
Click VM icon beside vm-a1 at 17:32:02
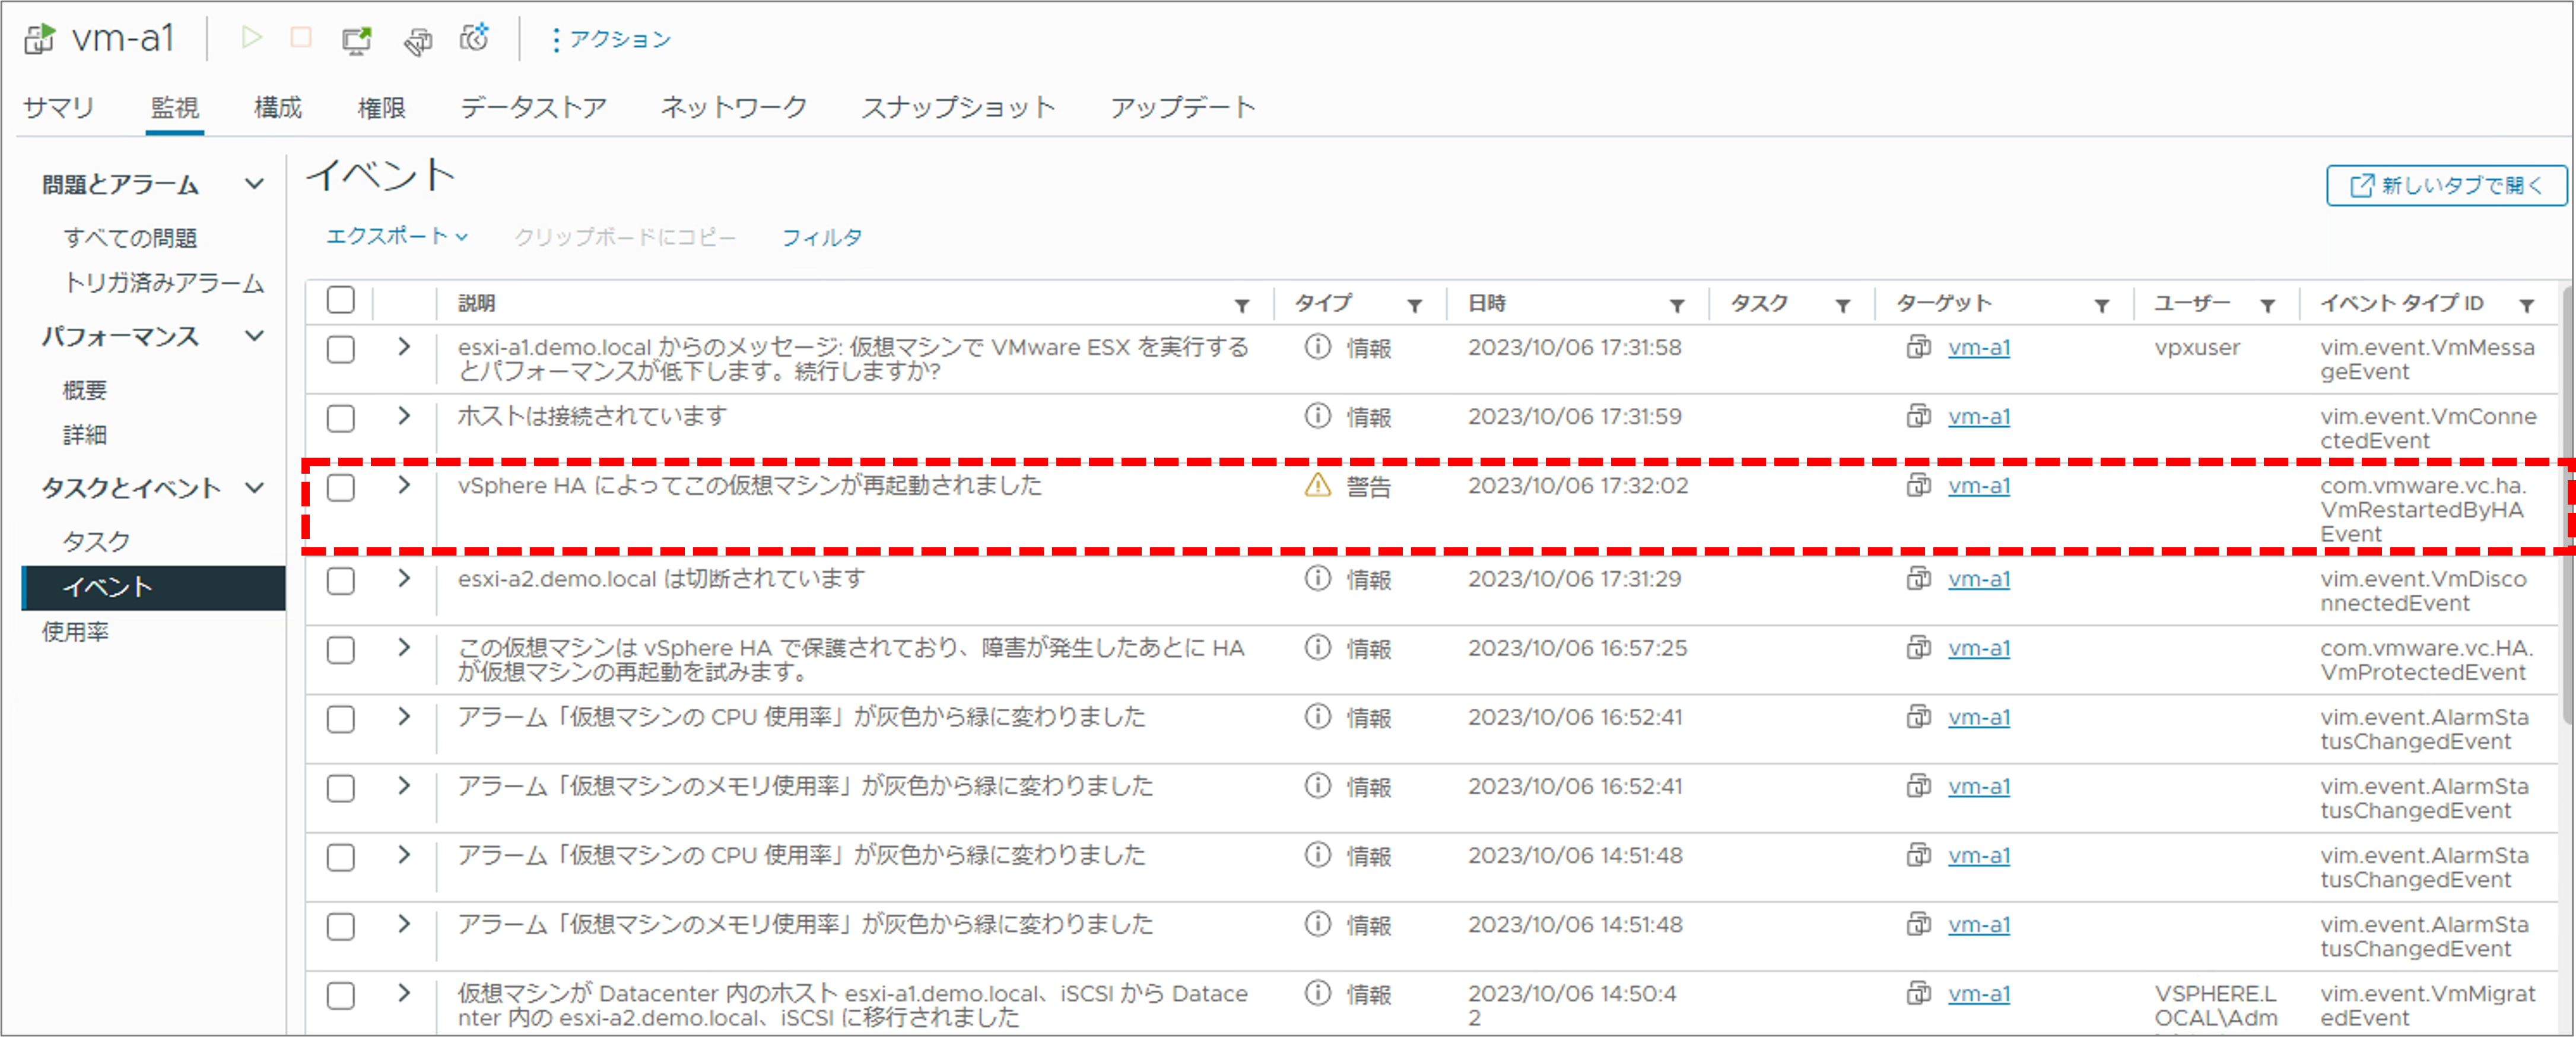[x=1919, y=486]
